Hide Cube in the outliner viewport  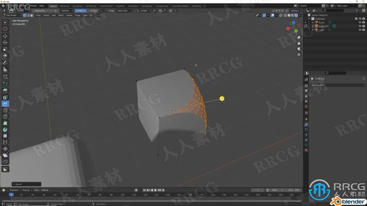(360, 22)
